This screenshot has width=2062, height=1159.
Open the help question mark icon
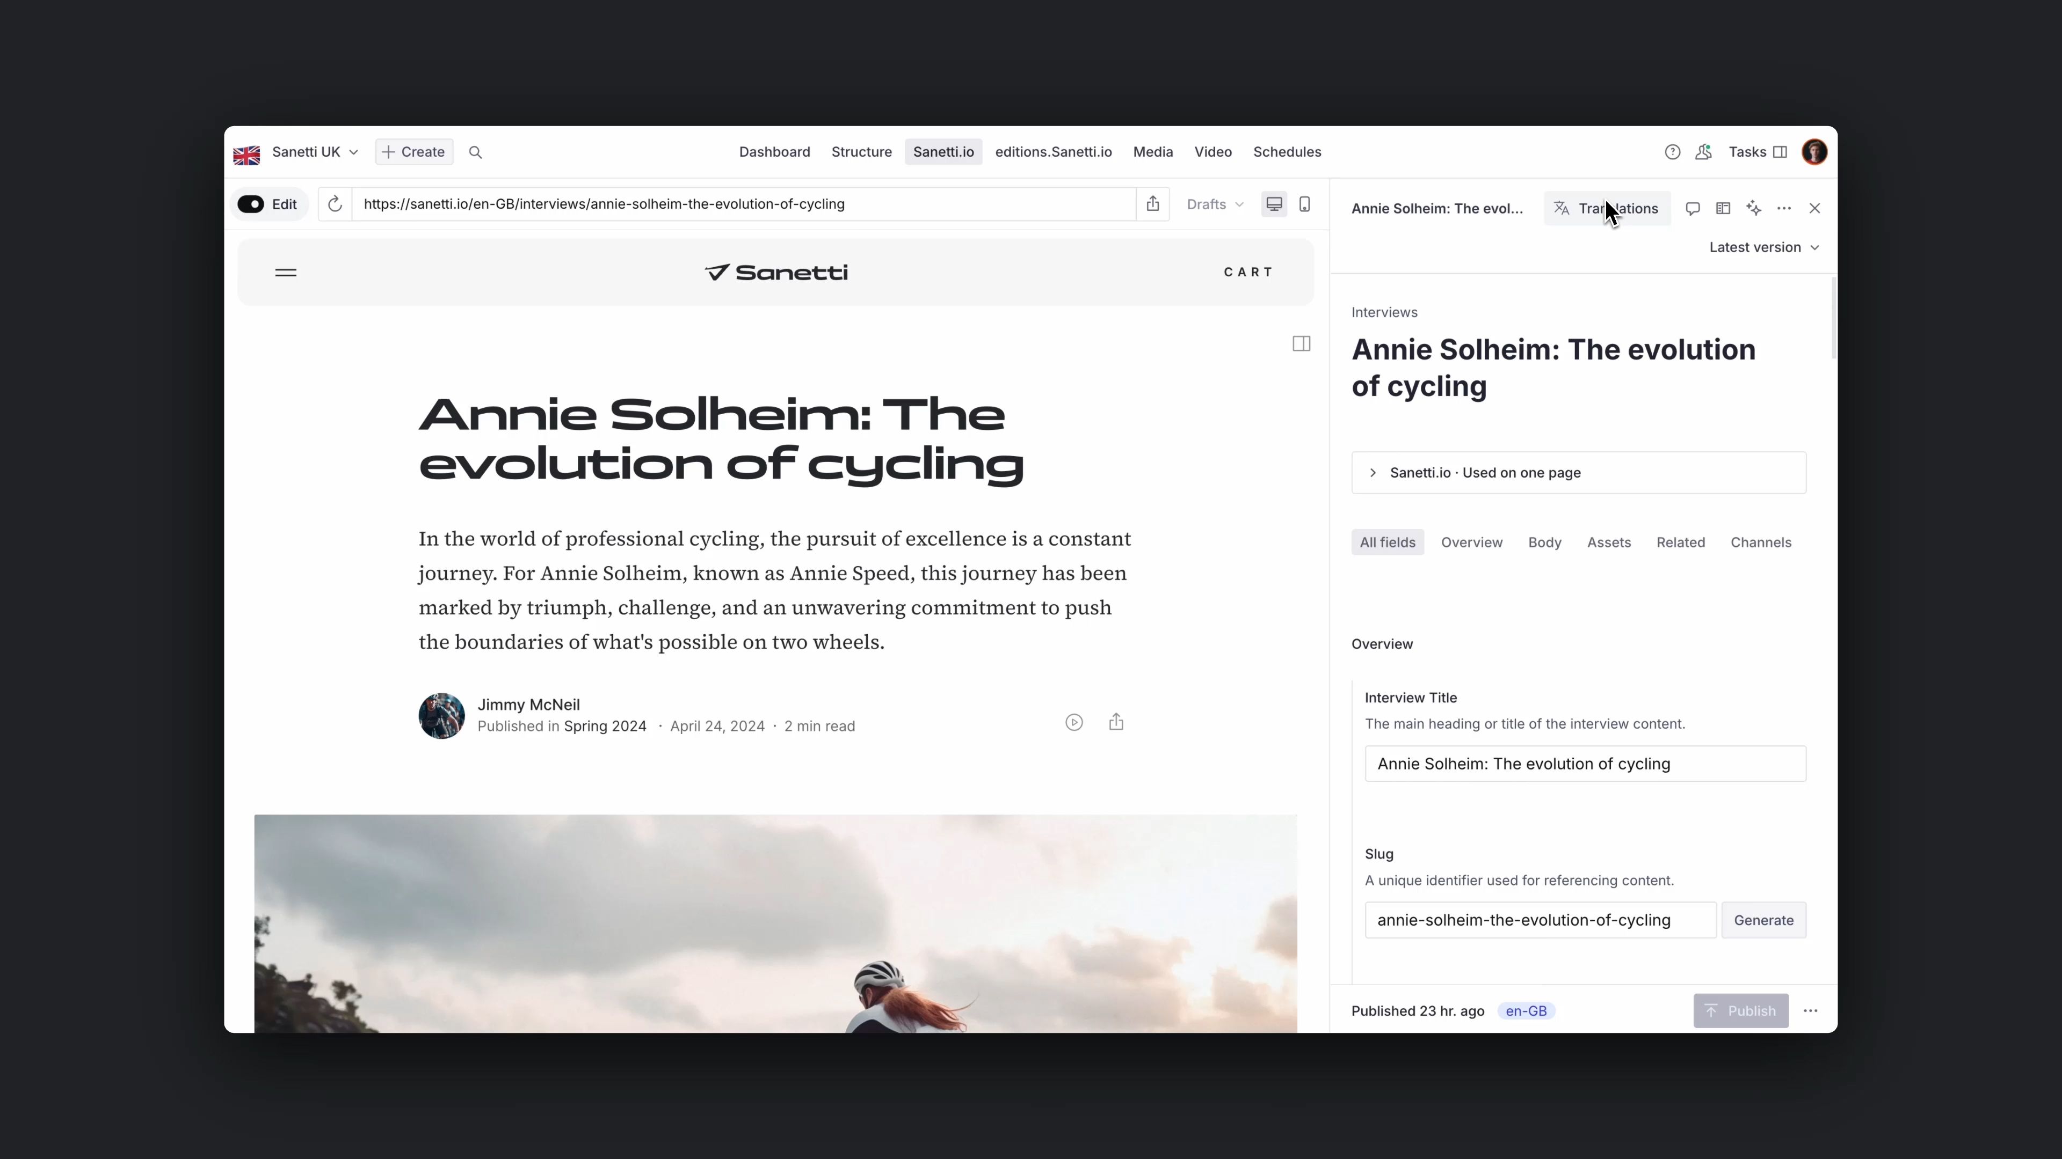pyautogui.click(x=1672, y=152)
